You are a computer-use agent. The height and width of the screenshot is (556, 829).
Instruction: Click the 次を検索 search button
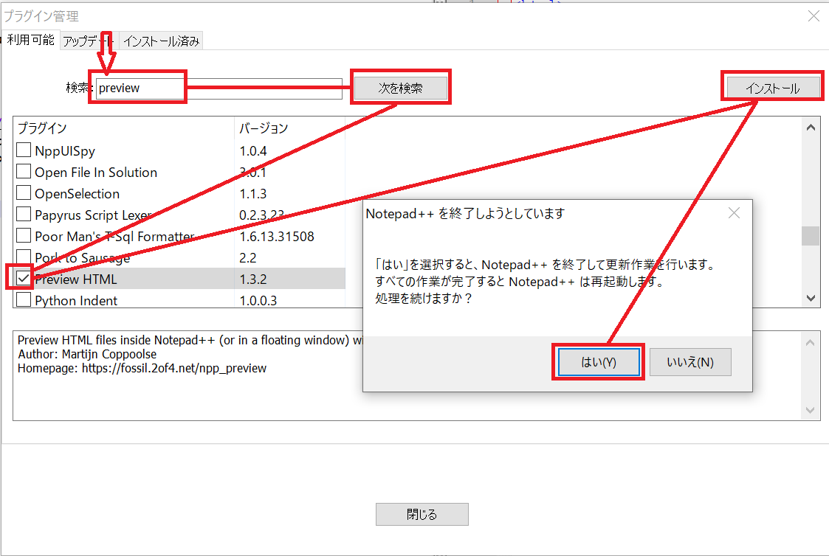[x=400, y=88]
